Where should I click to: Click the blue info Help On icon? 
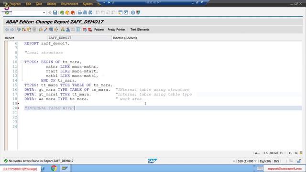[x=78, y=30]
